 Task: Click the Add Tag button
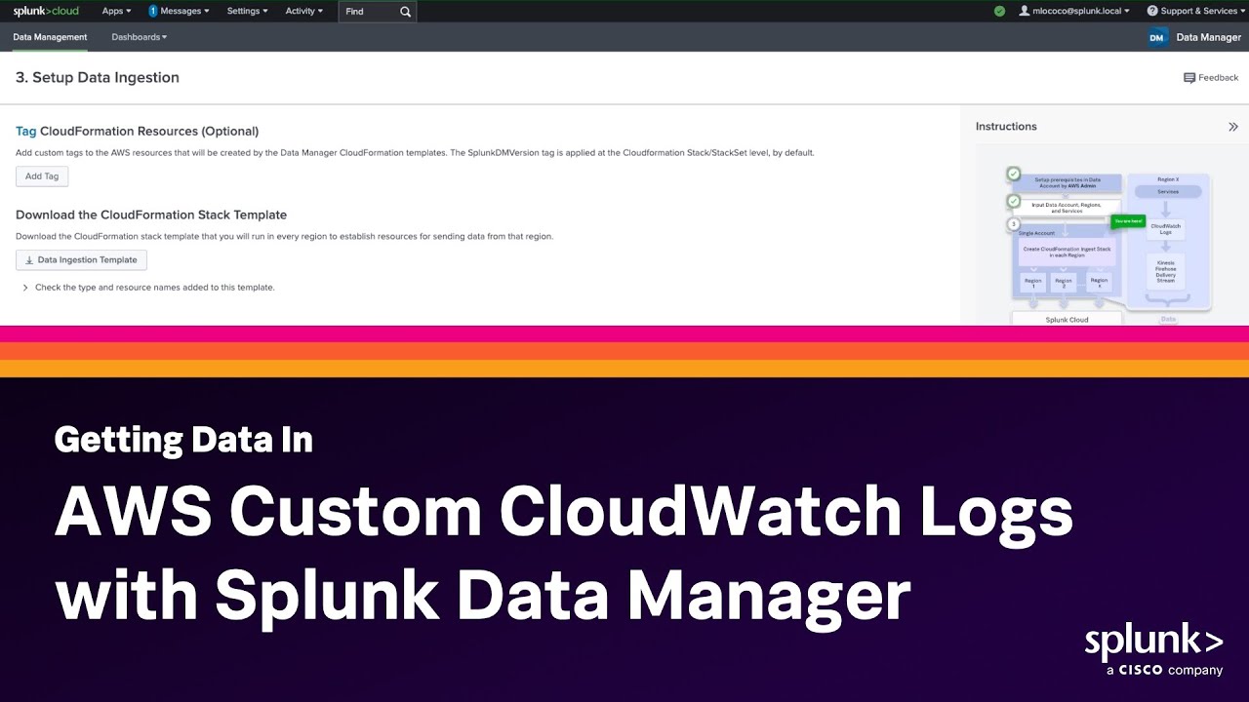[42, 176]
